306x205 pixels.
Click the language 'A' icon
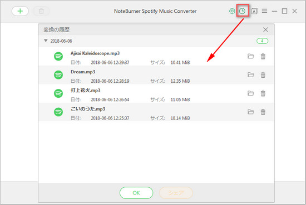(254, 11)
